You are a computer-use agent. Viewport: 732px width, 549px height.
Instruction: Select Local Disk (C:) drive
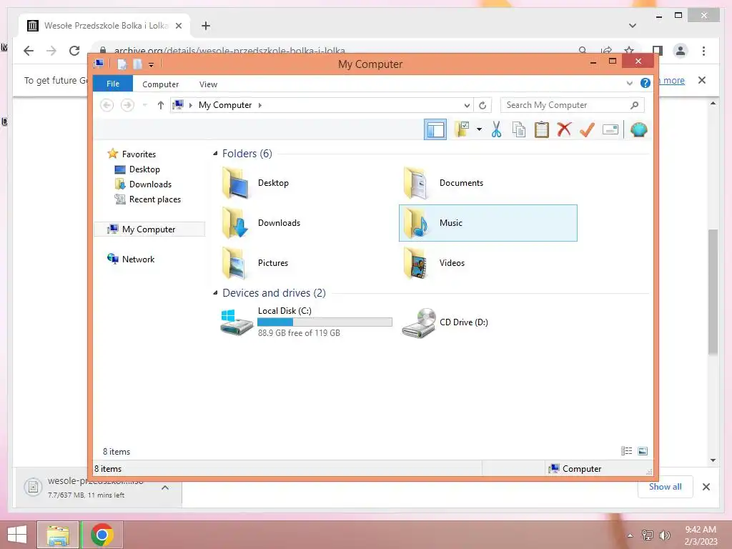tap(306, 322)
